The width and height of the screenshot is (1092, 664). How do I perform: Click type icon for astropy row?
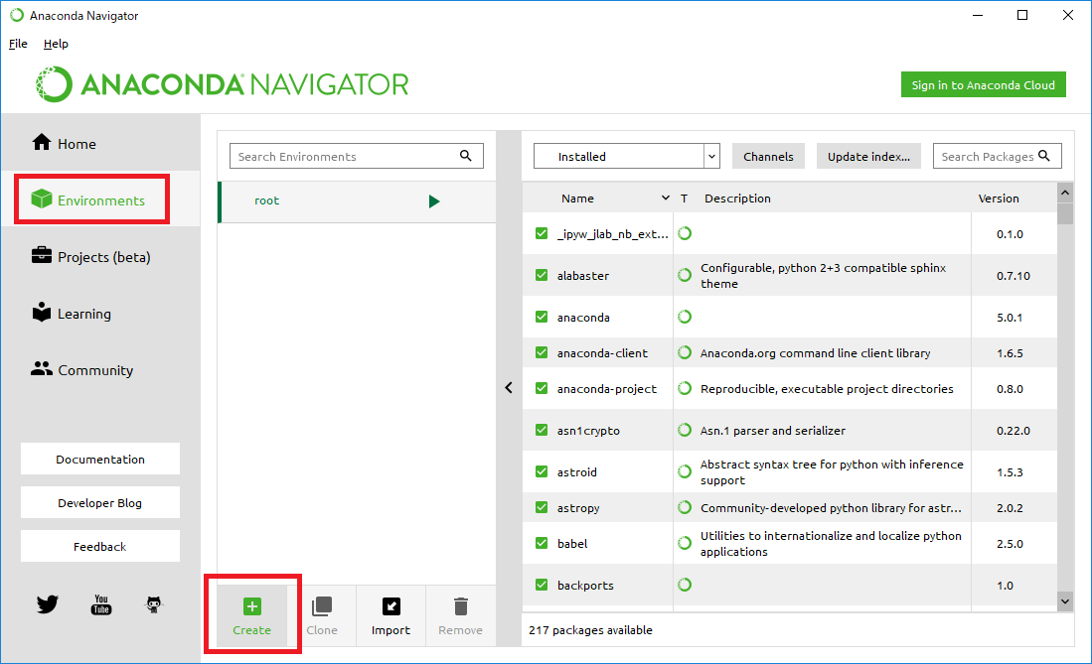tap(685, 507)
